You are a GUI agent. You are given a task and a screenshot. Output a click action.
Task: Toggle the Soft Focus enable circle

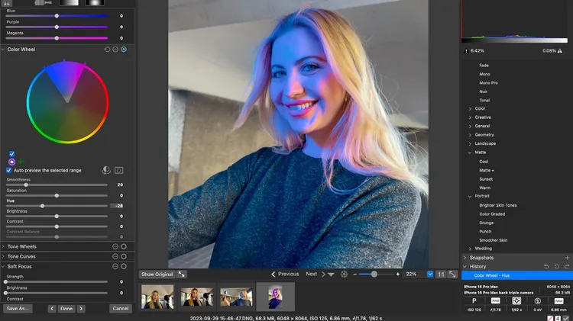pos(124,267)
